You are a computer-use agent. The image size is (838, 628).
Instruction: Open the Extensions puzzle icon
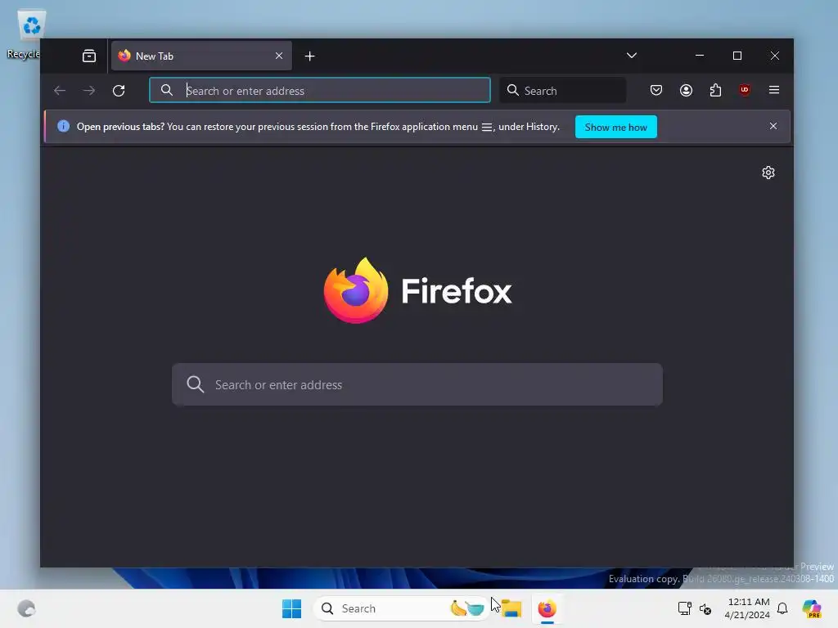[x=715, y=90]
